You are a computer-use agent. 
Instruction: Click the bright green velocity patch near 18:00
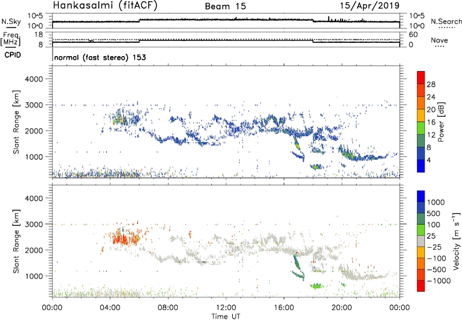point(316,286)
